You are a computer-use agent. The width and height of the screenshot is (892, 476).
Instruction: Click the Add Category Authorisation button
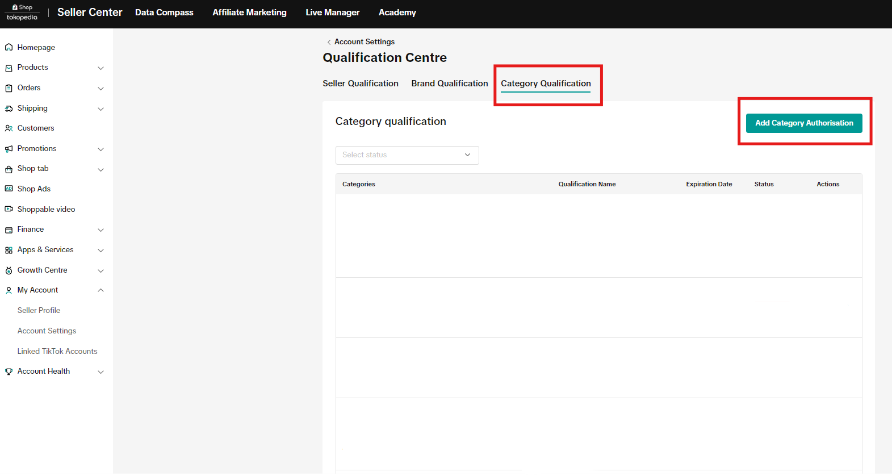[x=803, y=123]
